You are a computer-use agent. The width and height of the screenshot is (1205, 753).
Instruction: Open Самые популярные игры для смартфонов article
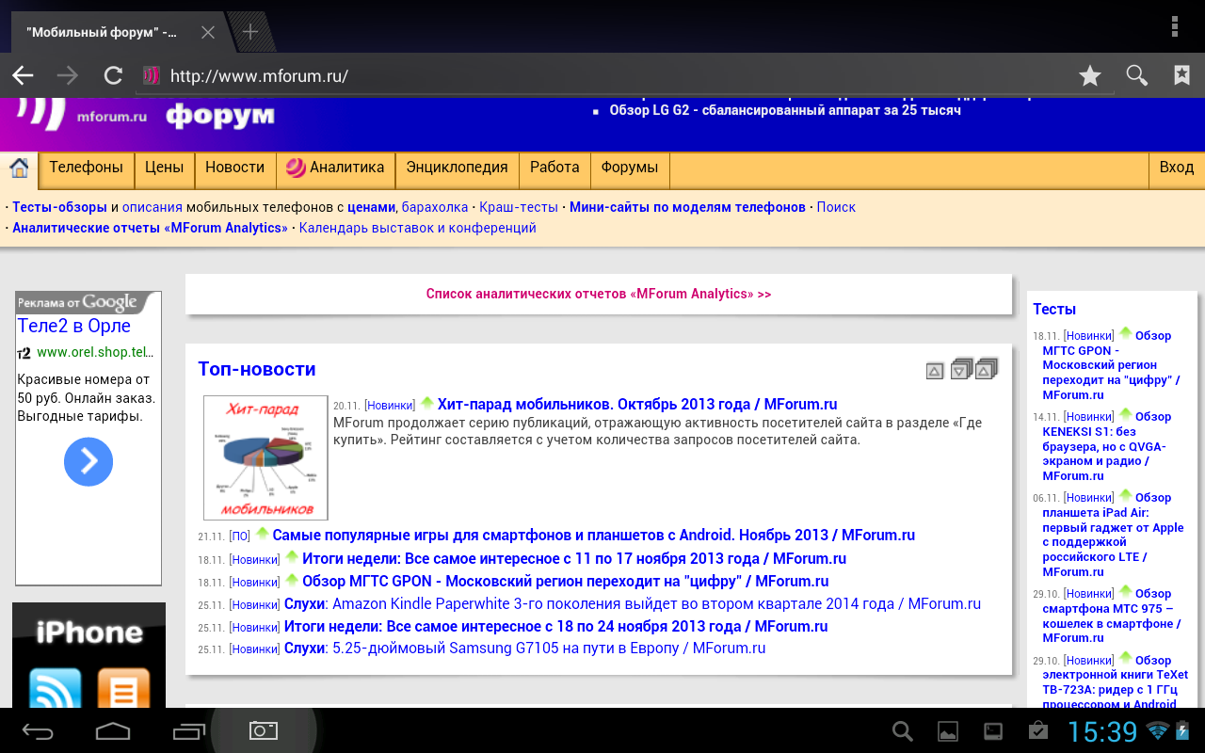click(x=594, y=536)
